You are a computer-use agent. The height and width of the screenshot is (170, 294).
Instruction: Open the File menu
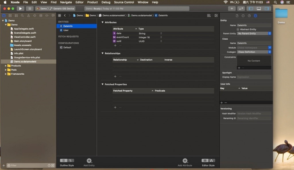point(26,2)
